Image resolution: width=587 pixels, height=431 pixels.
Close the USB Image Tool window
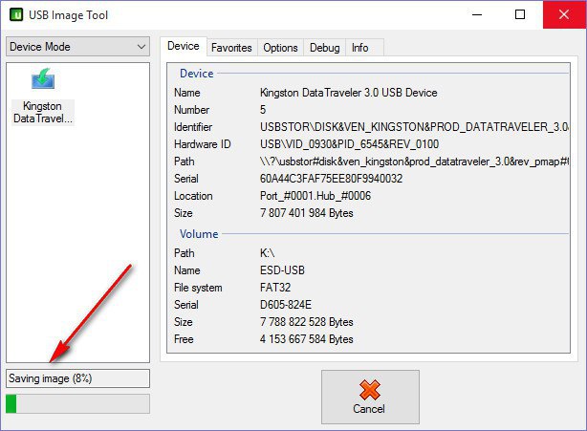(562, 15)
